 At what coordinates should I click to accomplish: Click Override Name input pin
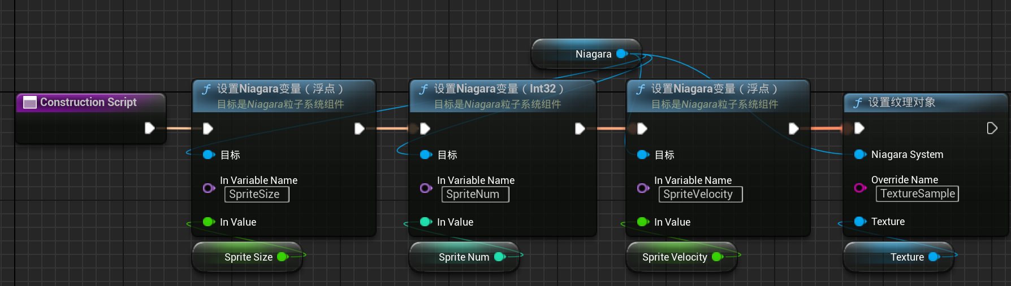coord(860,187)
